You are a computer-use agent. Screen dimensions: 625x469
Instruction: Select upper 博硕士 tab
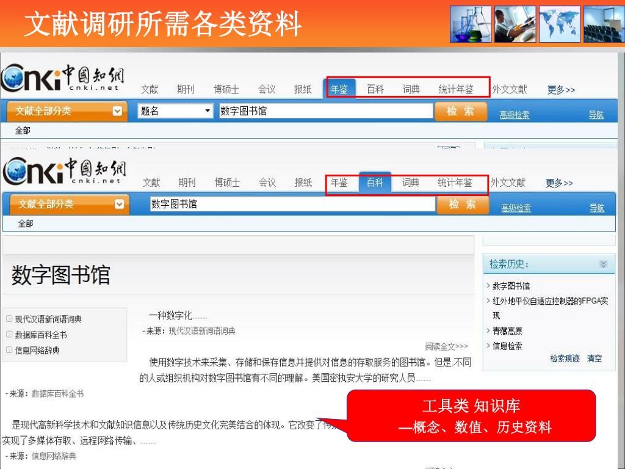pos(226,89)
